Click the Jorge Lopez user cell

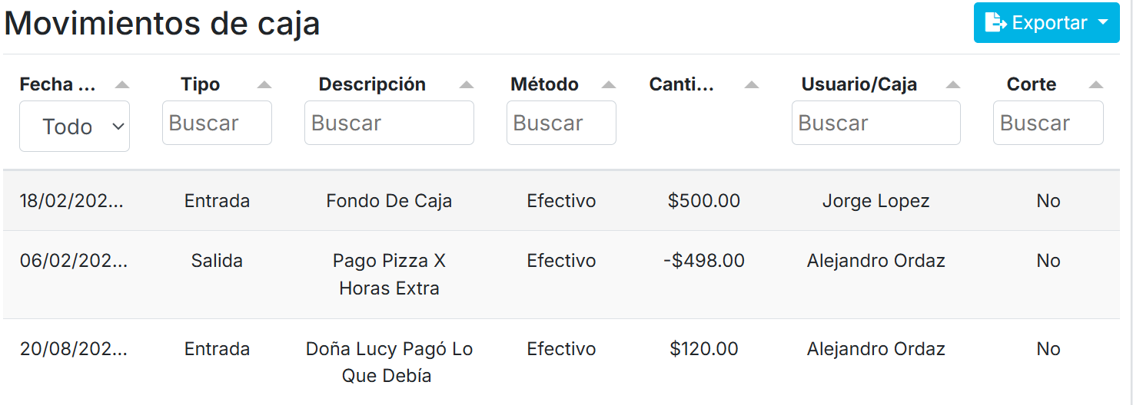coord(875,201)
